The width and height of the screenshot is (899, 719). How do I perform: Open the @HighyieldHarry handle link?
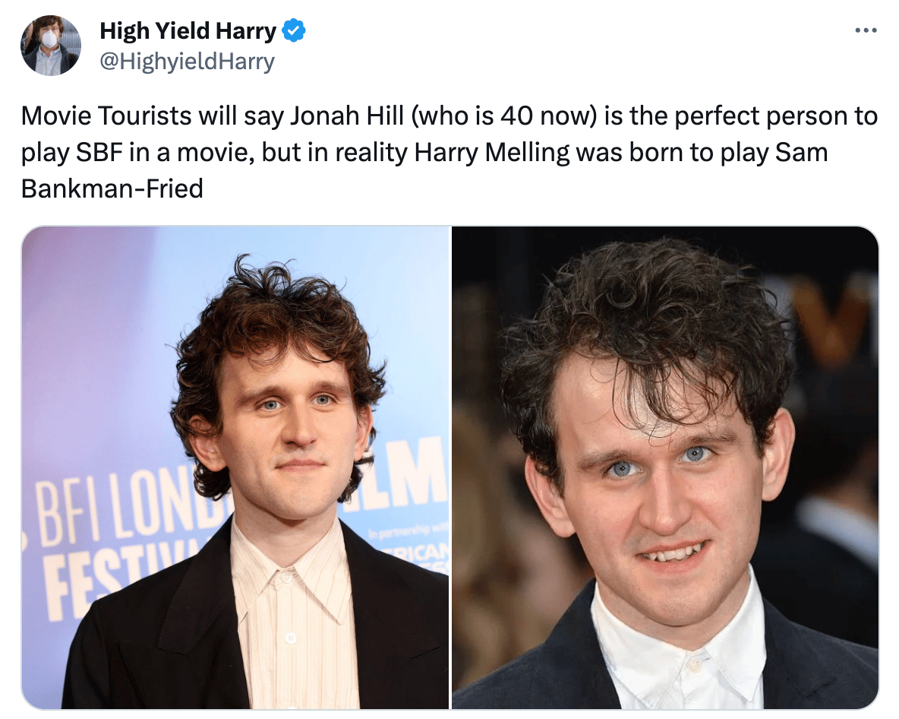click(x=188, y=62)
